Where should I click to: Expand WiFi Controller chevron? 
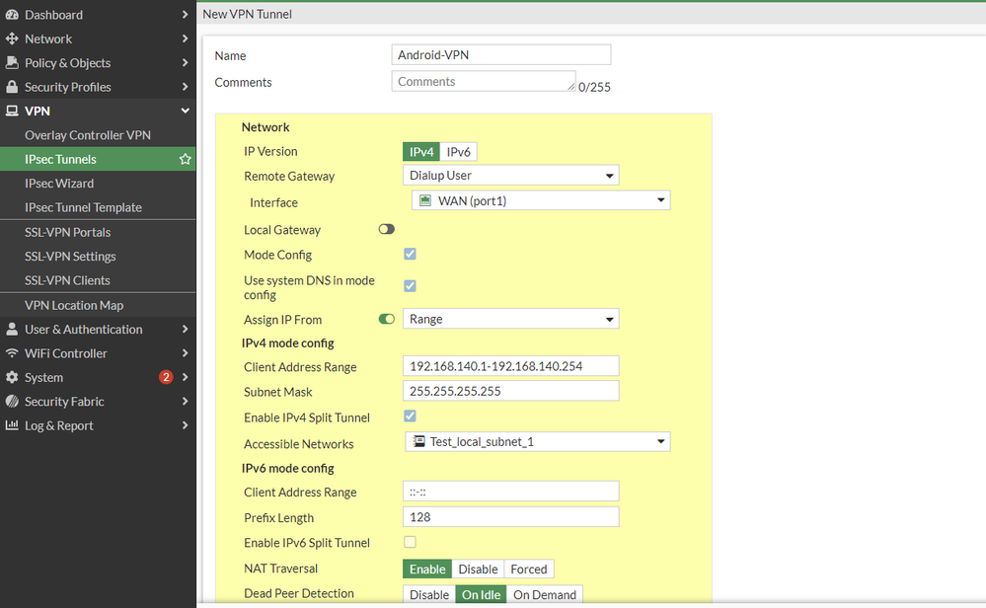coord(185,353)
